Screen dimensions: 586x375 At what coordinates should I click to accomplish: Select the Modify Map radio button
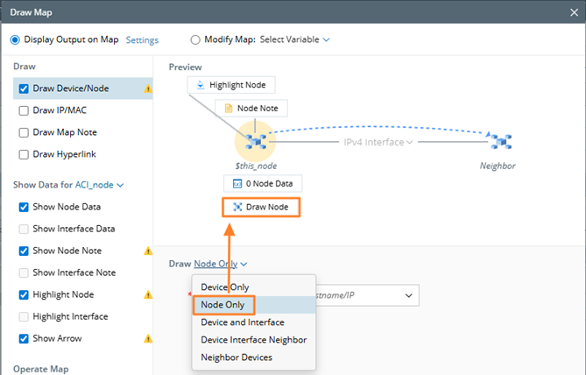click(x=195, y=39)
